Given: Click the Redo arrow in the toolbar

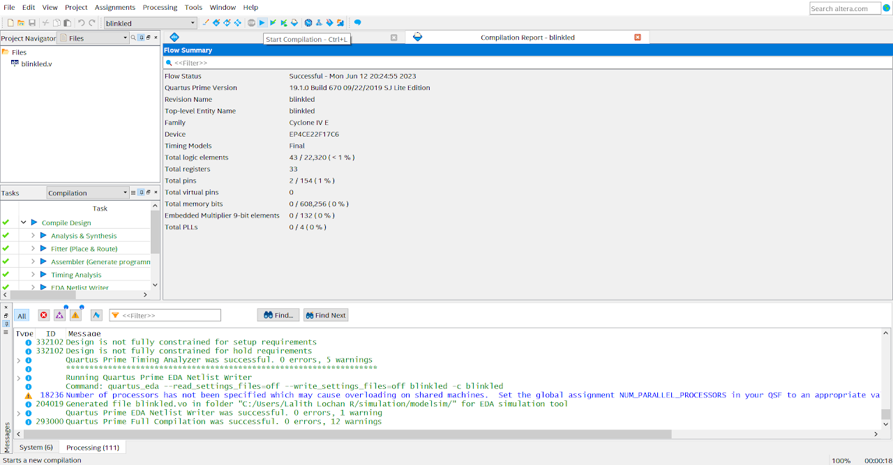Looking at the screenshot, I should tap(92, 23).
